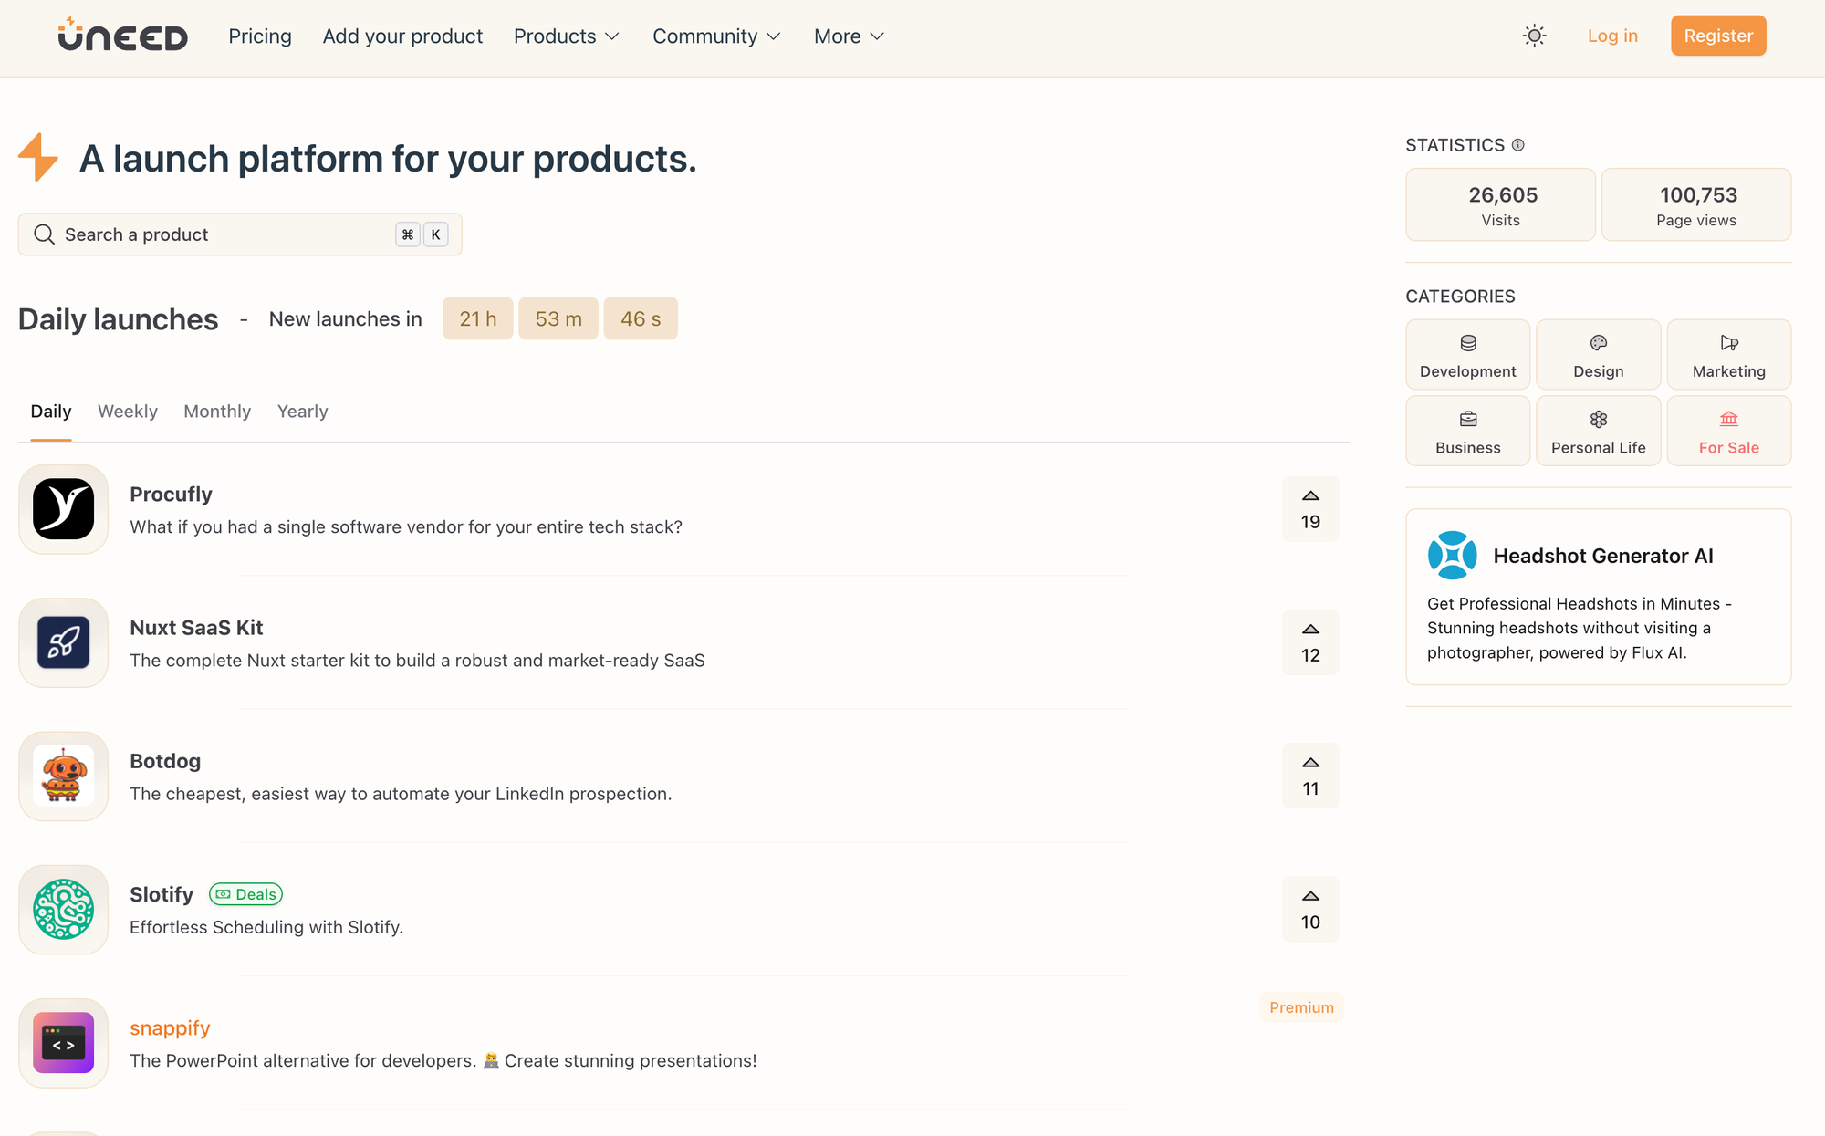
Task: Click the magnifying glass search icon
Action: pyautogui.click(x=44, y=234)
